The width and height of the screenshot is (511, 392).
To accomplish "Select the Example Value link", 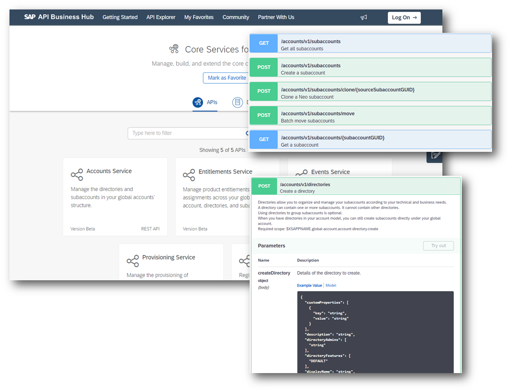I will pyautogui.click(x=309, y=285).
